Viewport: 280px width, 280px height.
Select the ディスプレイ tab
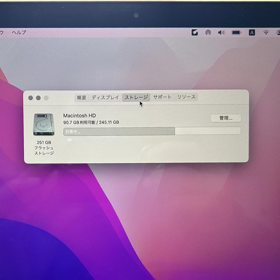[105, 97]
